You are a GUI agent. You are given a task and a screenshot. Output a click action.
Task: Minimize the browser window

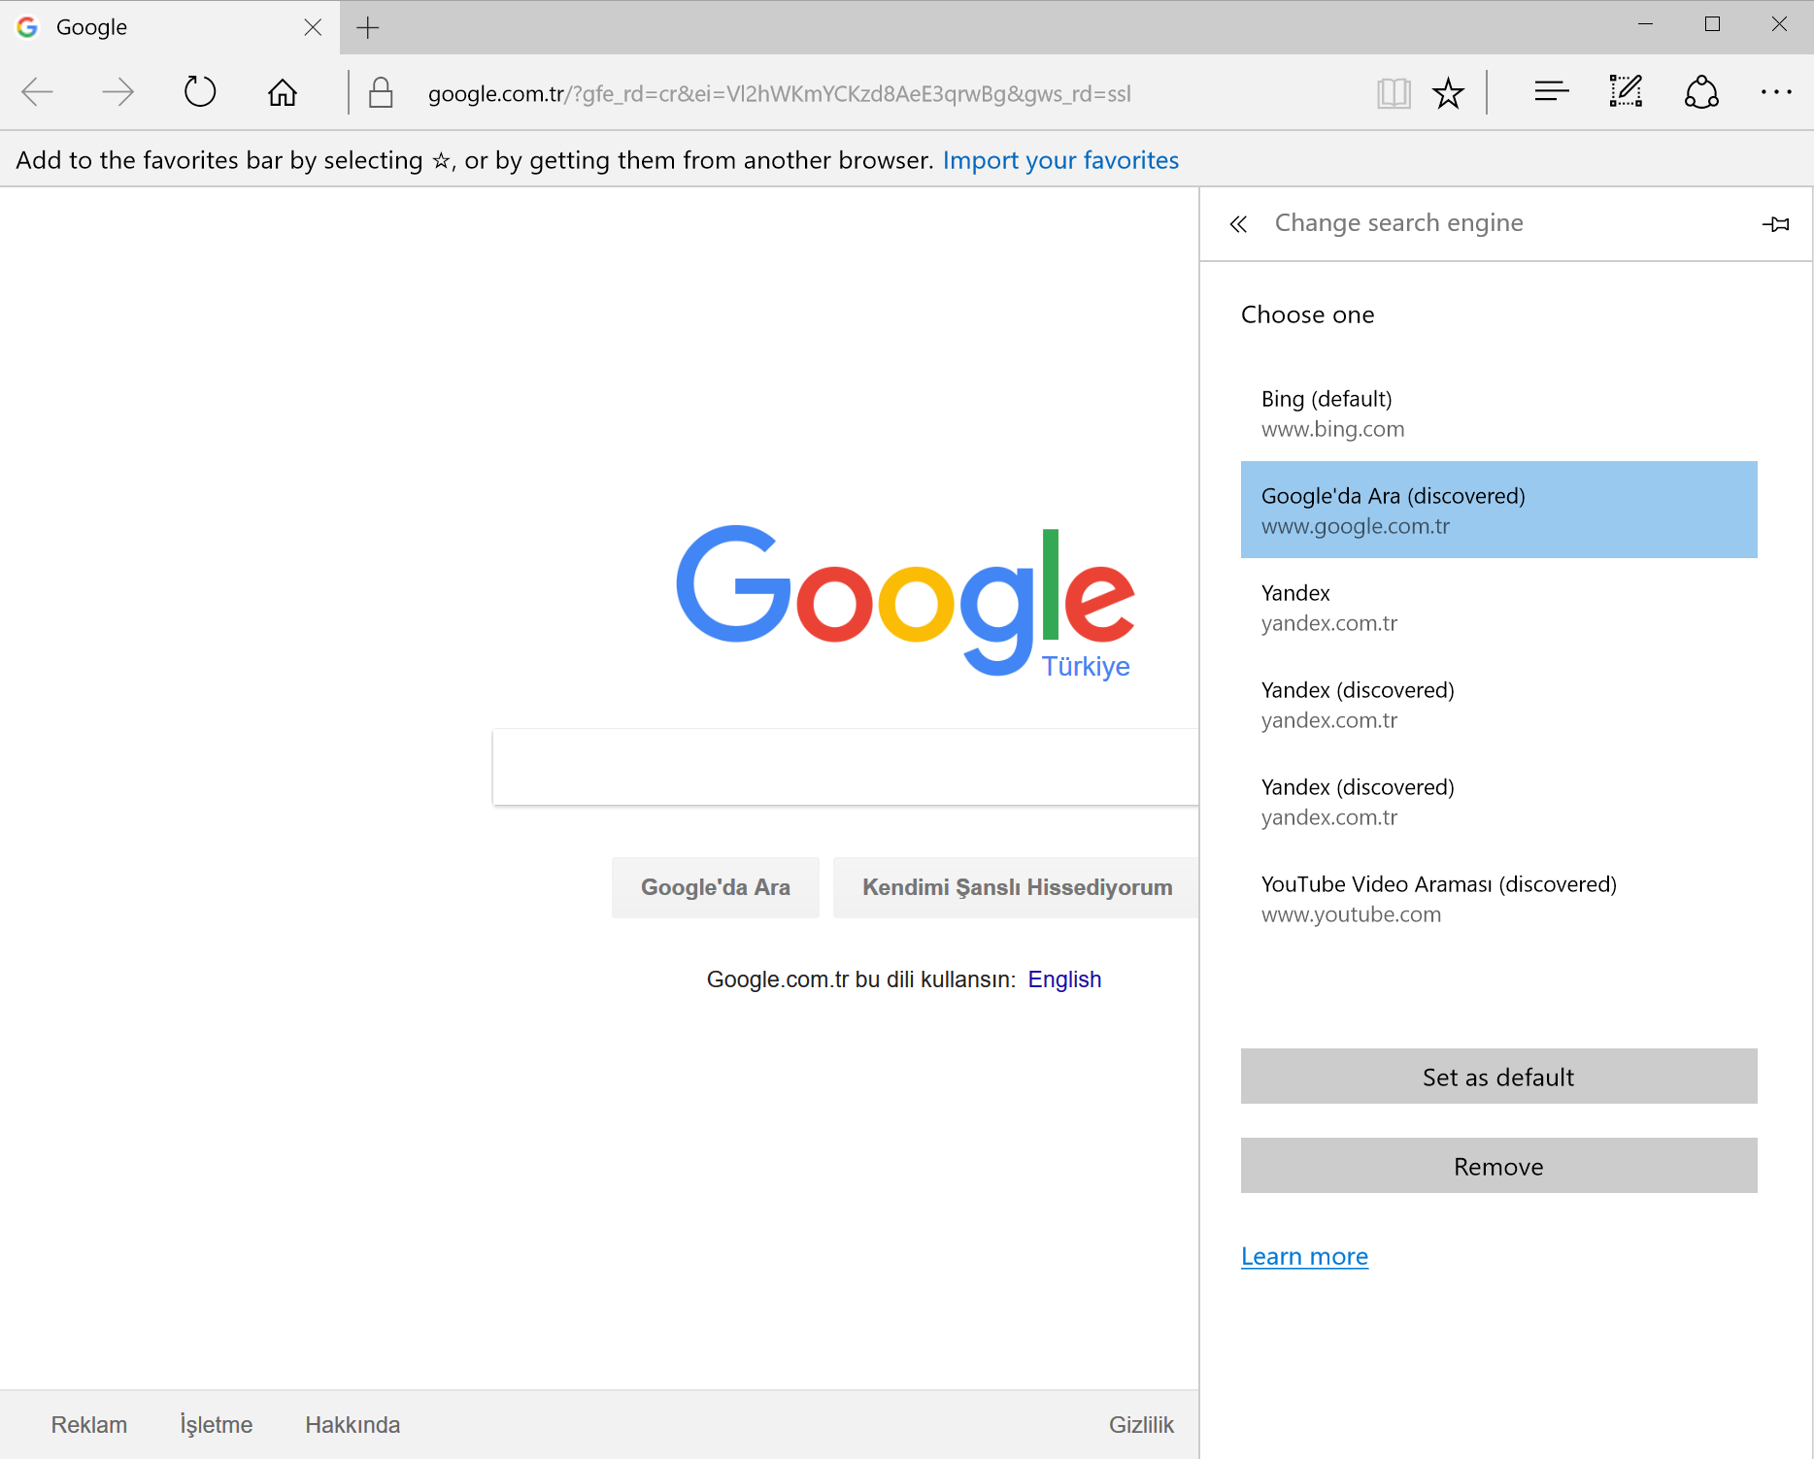coord(1645,25)
